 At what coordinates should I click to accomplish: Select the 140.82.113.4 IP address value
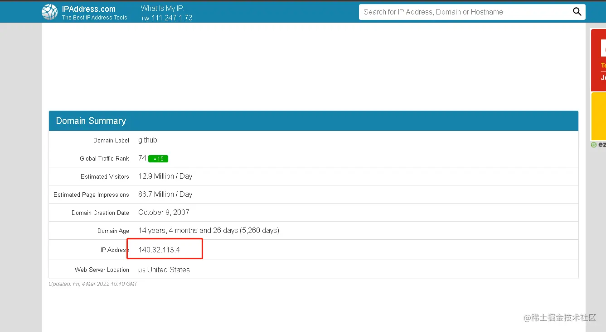(159, 250)
